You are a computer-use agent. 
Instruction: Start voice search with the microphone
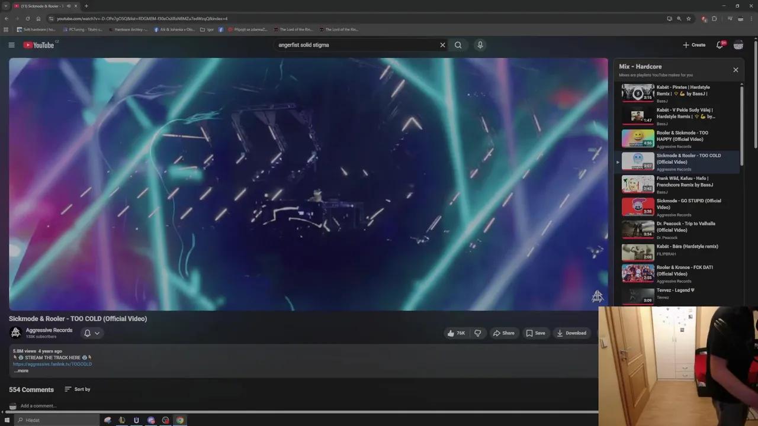[480, 45]
